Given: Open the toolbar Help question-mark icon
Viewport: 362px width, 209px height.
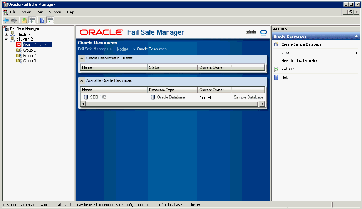Looking at the screenshot, I should (42, 21).
